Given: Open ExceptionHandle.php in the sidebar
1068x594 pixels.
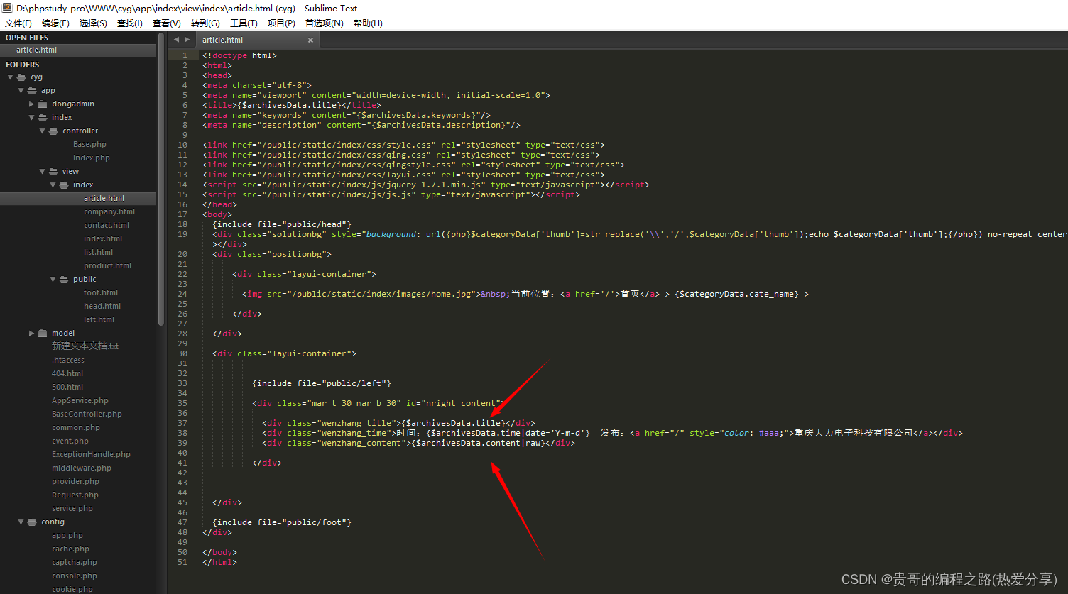Looking at the screenshot, I should (91, 454).
